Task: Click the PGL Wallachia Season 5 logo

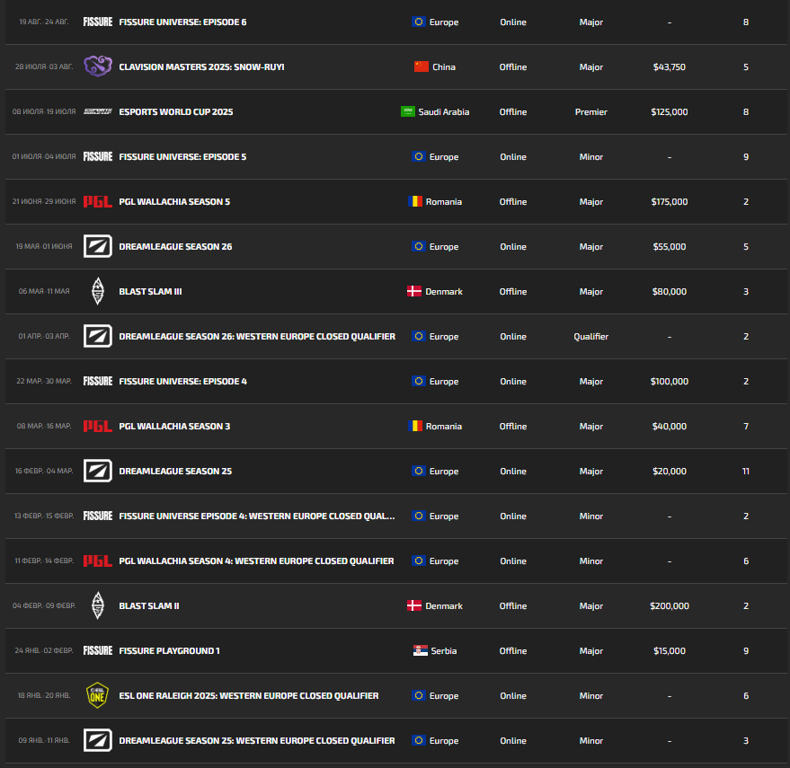Action: 97,201
